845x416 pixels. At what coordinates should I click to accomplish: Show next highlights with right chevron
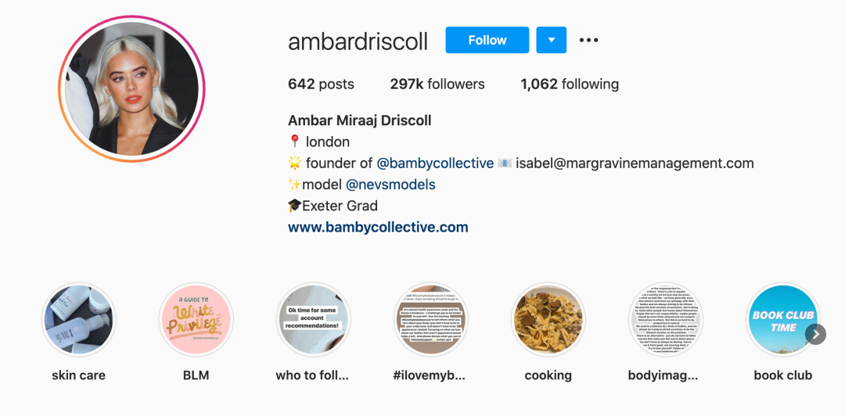[815, 335]
